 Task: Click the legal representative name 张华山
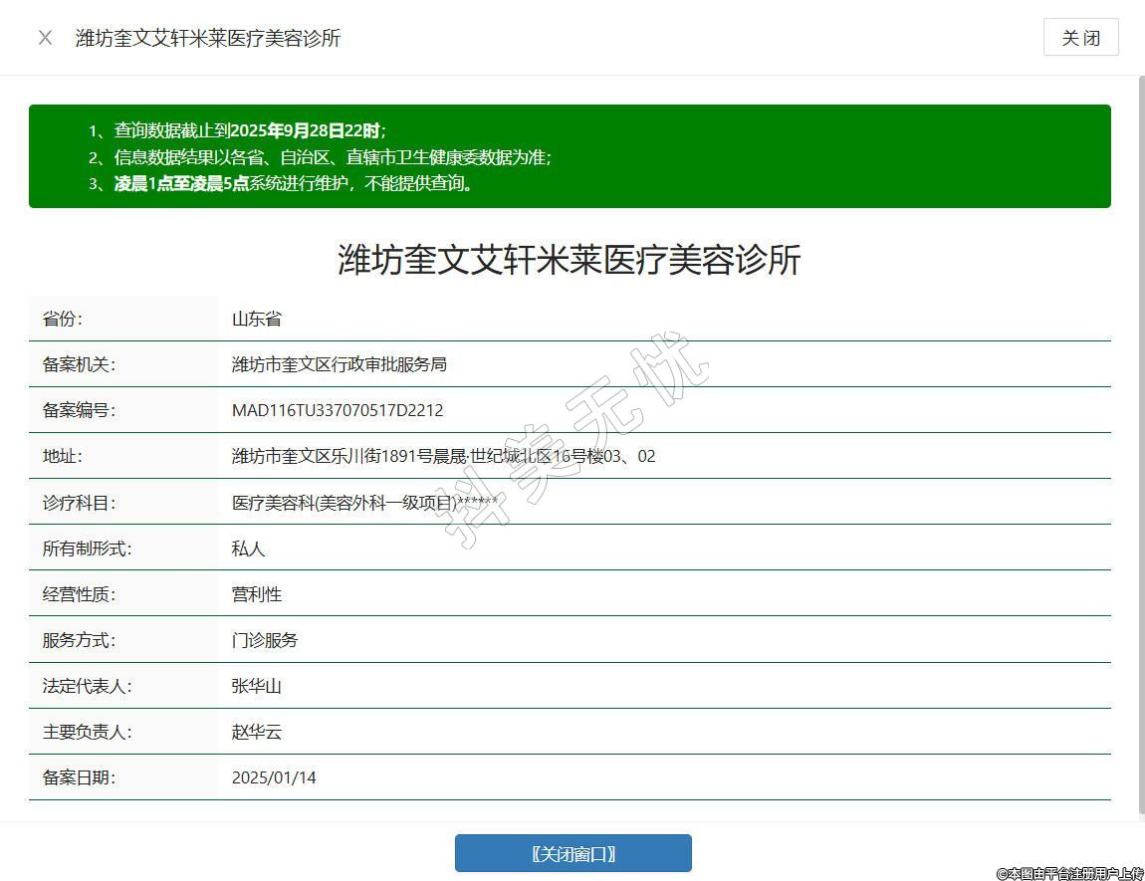[257, 686]
